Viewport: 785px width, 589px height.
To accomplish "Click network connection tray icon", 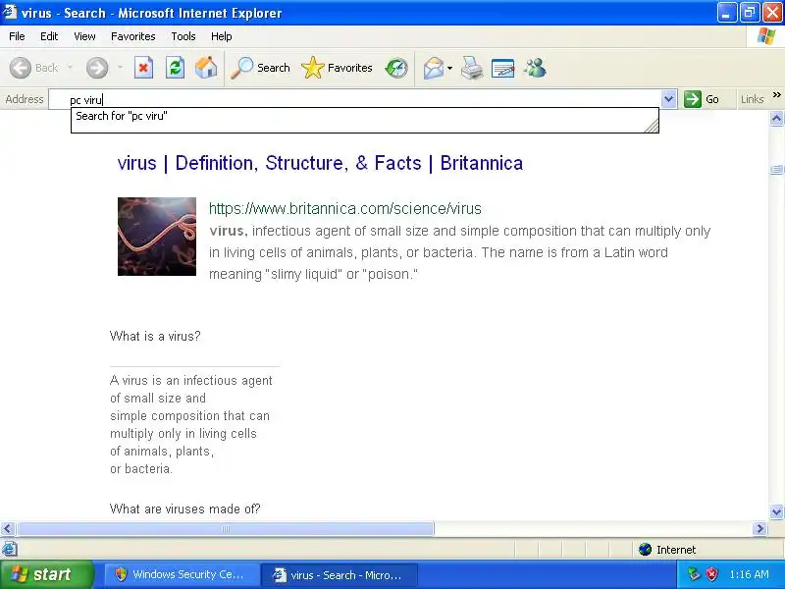I will click(x=694, y=574).
